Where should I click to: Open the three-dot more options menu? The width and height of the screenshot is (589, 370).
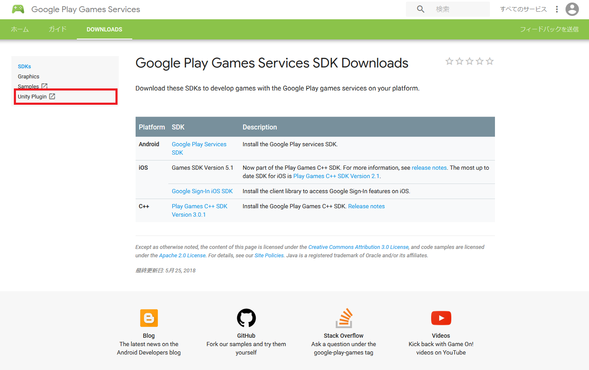coord(557,9)
